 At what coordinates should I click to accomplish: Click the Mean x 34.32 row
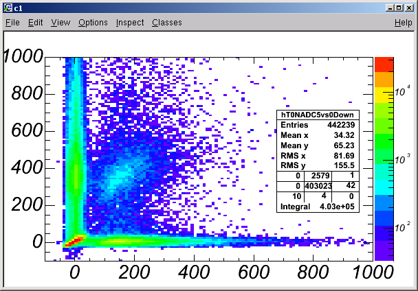318,135
